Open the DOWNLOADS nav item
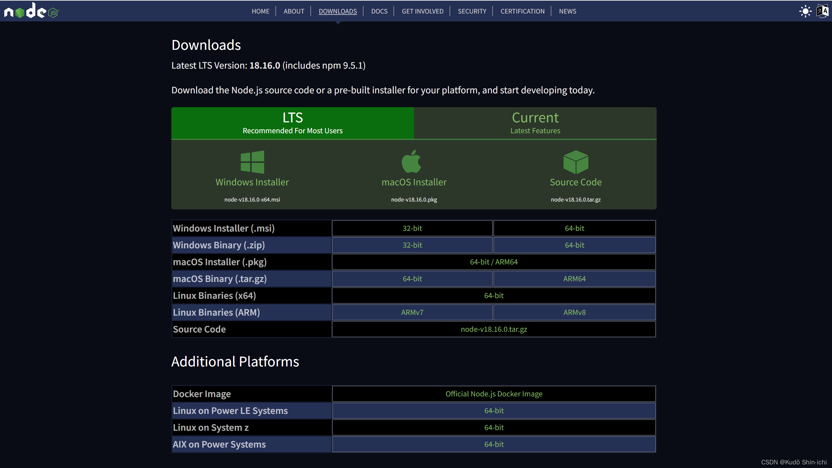 (338, 11)
